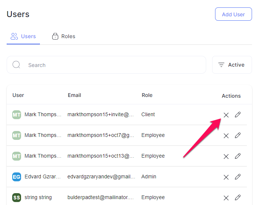Remove user with markthompson15+invite email
Image resolution: width=262 pixels, height=205 pixels.
click(x=226, y=115)
